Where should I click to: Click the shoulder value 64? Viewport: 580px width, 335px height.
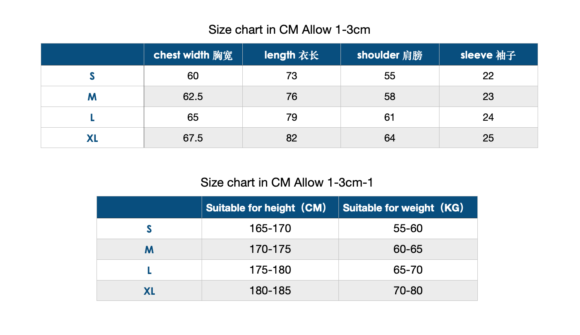pos(390,138)
